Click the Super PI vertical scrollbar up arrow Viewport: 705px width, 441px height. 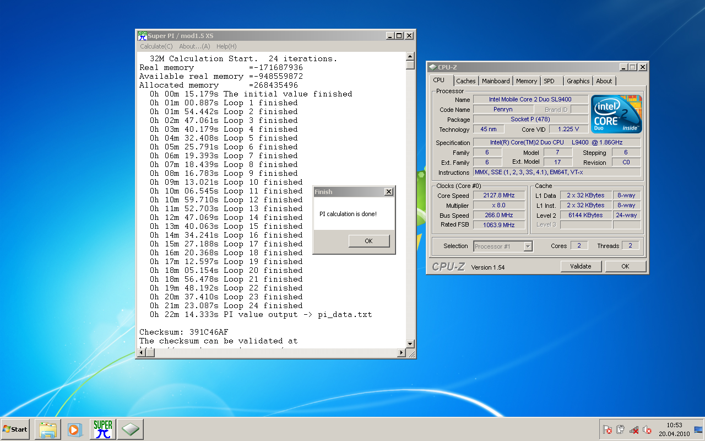410,56
